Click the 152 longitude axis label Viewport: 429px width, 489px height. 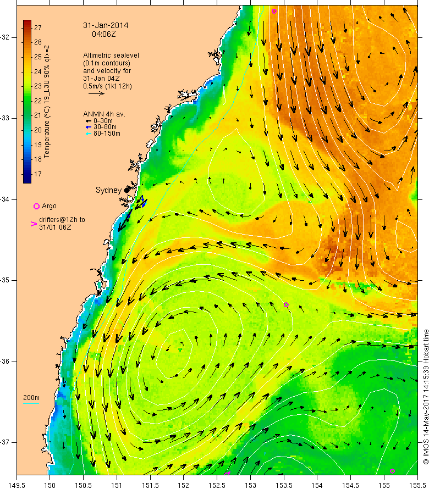pyautogui.click(x=184, y=485)
